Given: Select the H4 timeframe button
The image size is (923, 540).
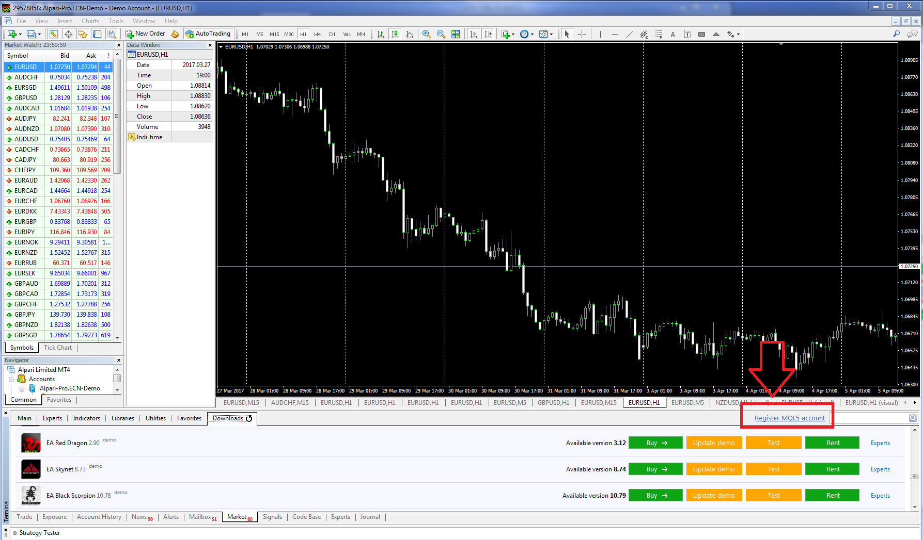Looking at the screenshot, I should point(318,34).
